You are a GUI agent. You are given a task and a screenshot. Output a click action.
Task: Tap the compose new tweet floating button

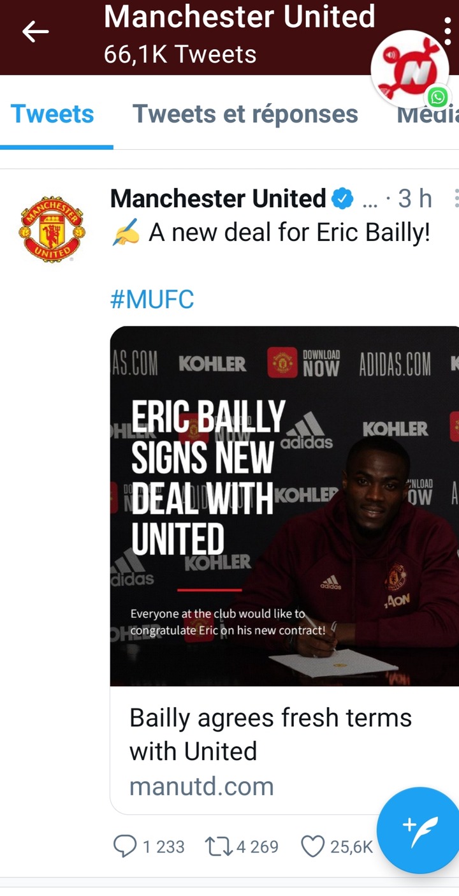pyautogui.click(x=418, y=830)
